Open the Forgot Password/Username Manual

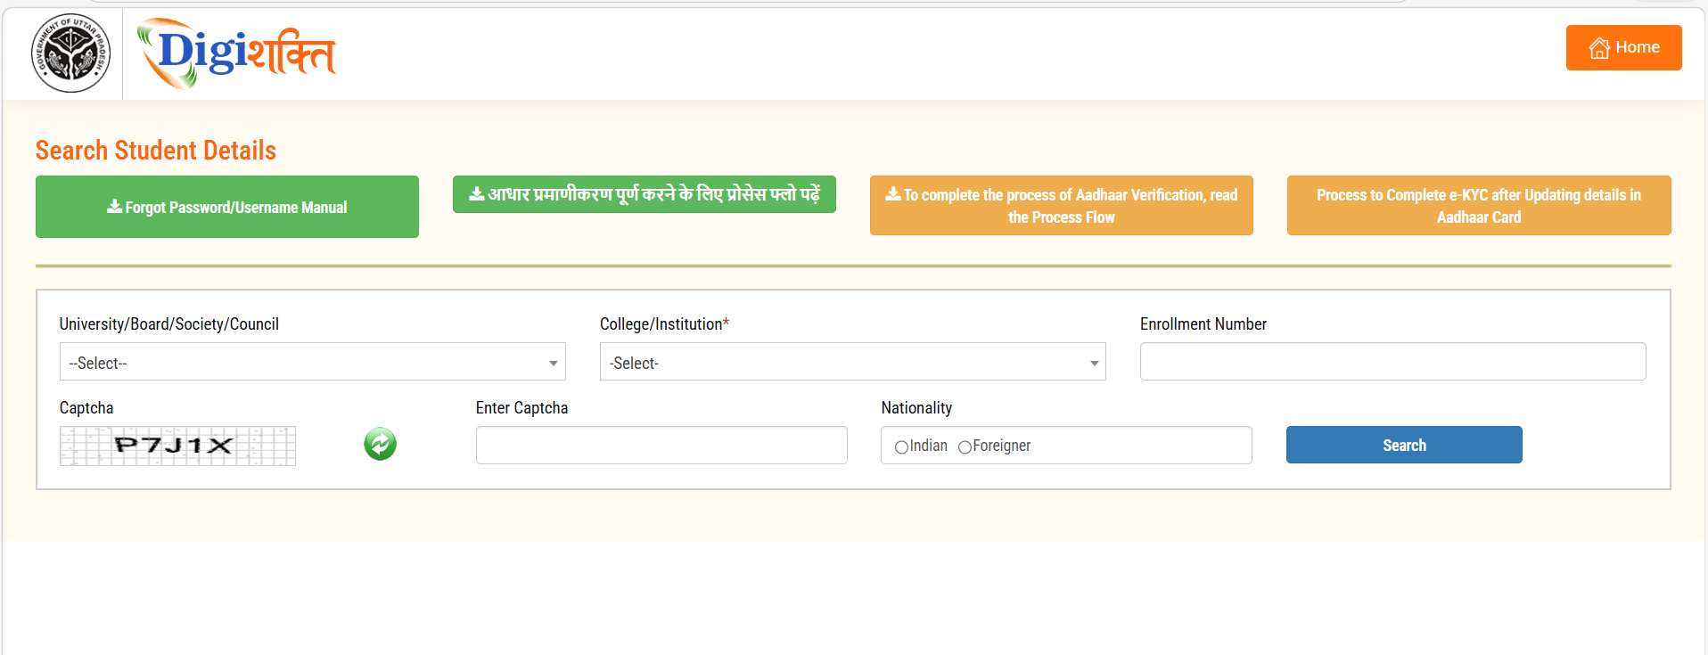click(x=227, y=207)
